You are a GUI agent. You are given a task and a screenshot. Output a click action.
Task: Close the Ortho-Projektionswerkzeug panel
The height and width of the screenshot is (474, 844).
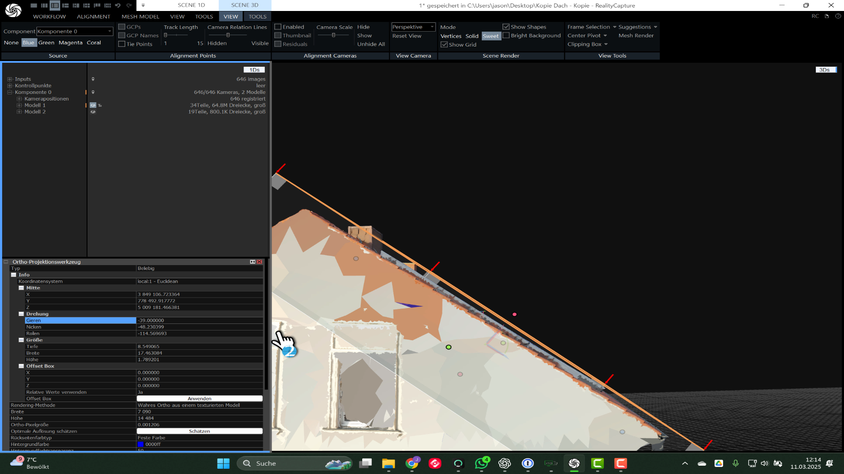[259, 262]
